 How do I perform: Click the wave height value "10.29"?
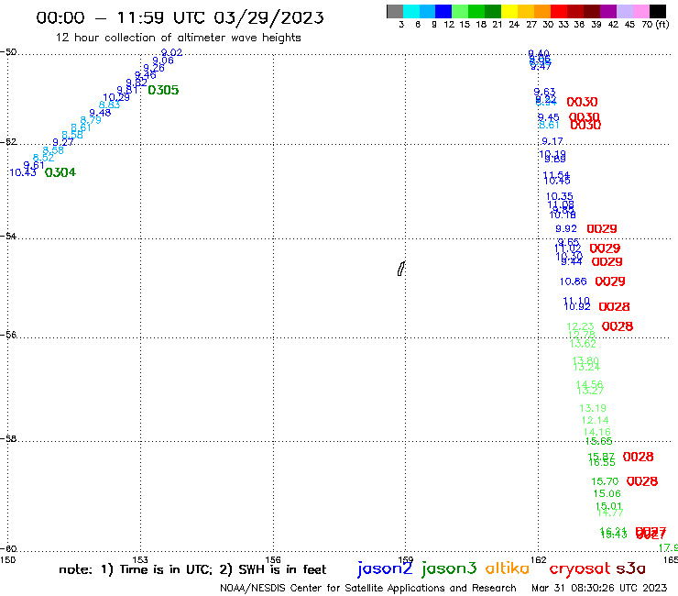coord(115,97)
